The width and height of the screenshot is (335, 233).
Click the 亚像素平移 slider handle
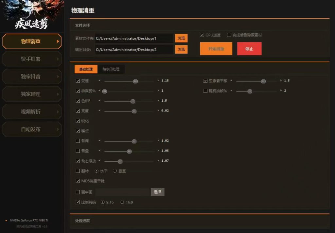pos(263,81)
